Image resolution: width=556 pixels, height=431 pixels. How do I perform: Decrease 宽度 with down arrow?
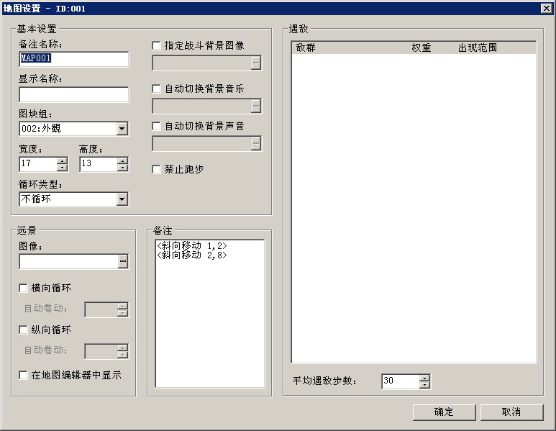click(63, 168)
